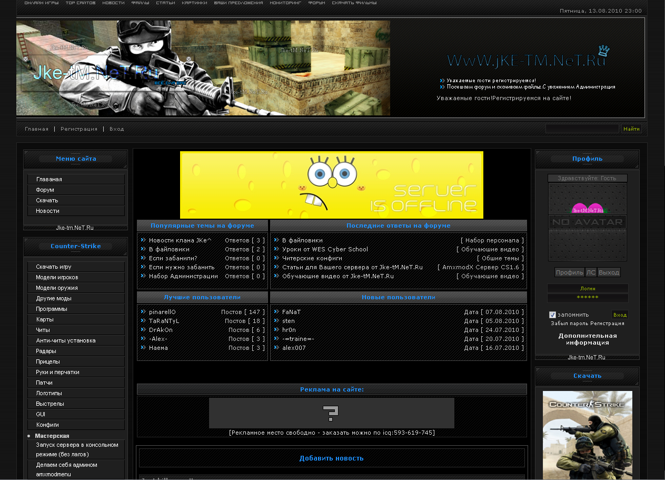View top user 'DrAkOn' profile
The height and width of the screenshot is (480, 665).
(x=161, y=330)
